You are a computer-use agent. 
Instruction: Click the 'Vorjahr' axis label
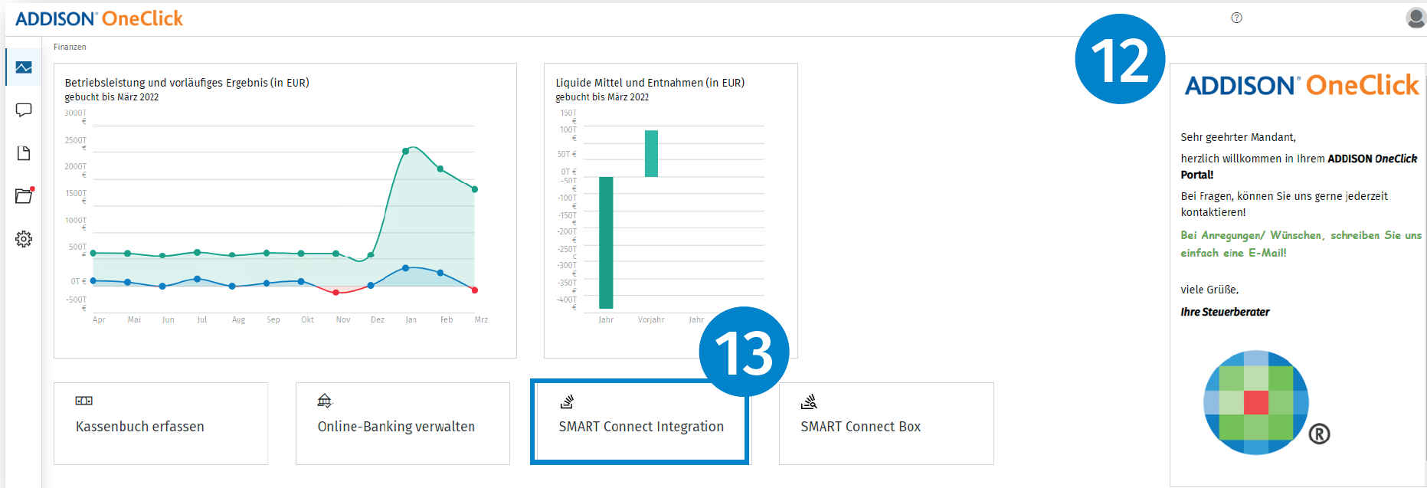point(651,319)
